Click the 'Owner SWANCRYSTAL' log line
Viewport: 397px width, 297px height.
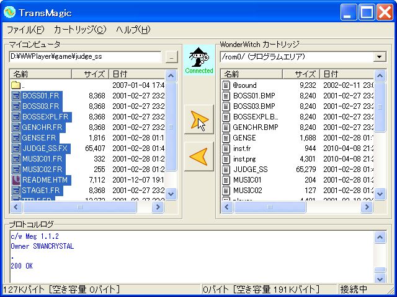pos(42,246)
